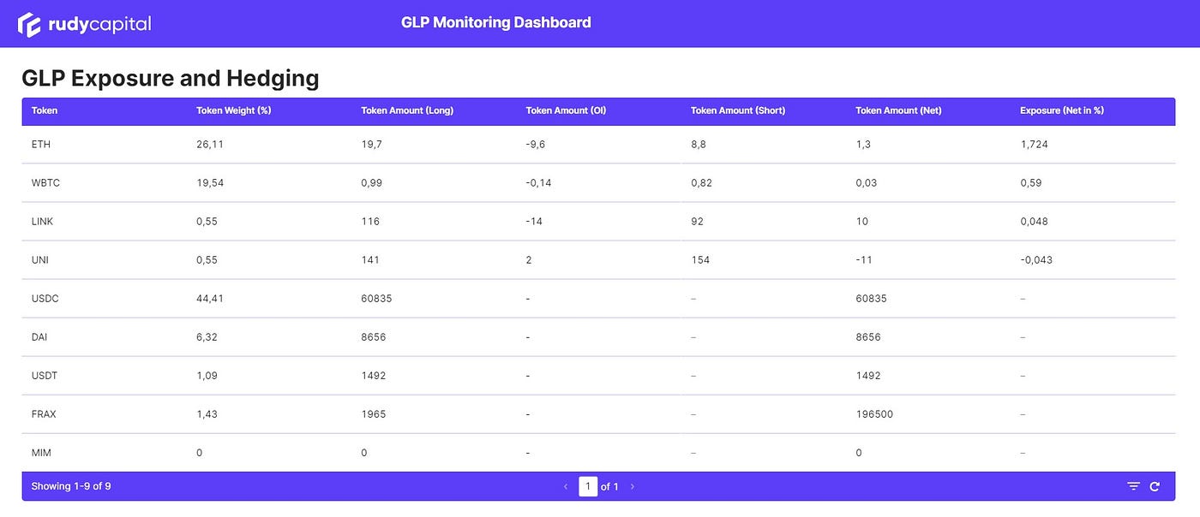Click UNI net amount -11
Screen dimensions: 1200x517
point(864,260)
